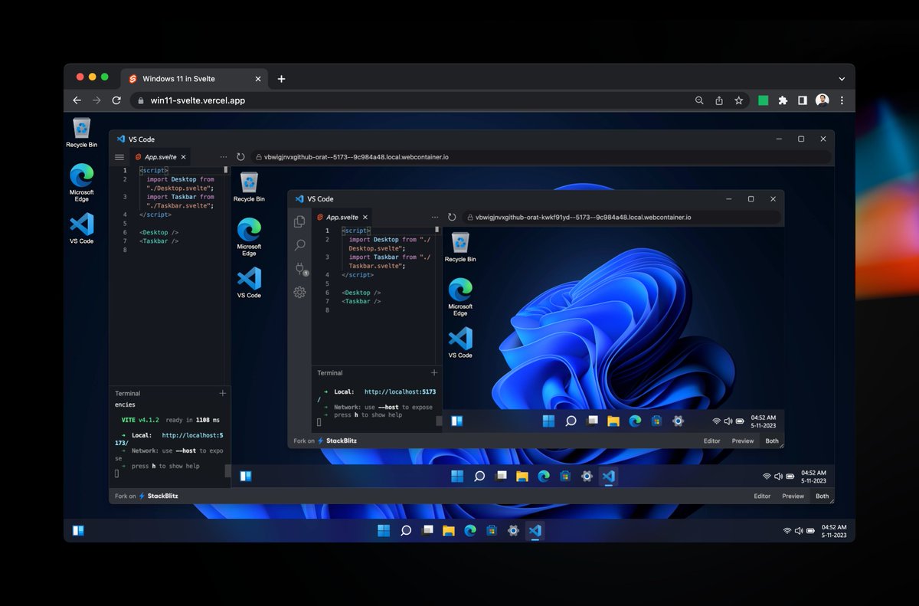Click Start button on middle taskbar
The image size is (919, 606).
pyautogui.click(x=457, y=476)
